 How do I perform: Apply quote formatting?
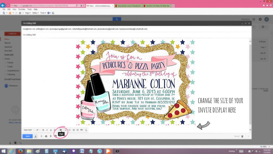(x=81, y=130)
